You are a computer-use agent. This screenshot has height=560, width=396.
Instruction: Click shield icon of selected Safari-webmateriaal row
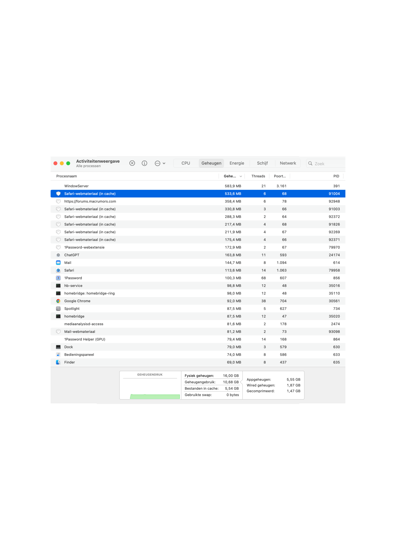(58, 194)
